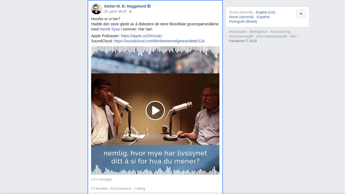345x194 pixels.
Task: Open the Annonsering footer link
Action: click(x=280, y=32)
